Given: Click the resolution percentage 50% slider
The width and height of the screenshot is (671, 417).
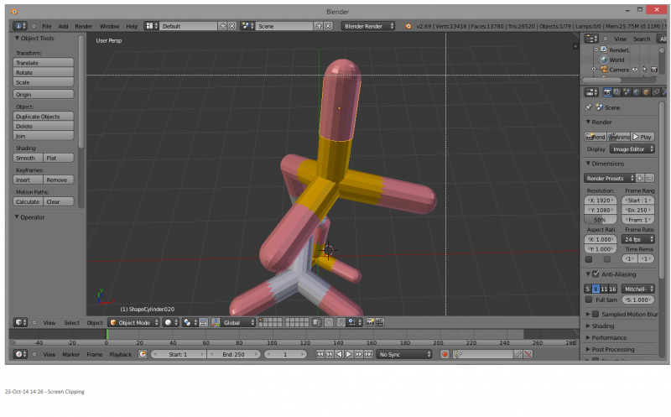Looking at the screenshot, I should (x=601, y=220).
